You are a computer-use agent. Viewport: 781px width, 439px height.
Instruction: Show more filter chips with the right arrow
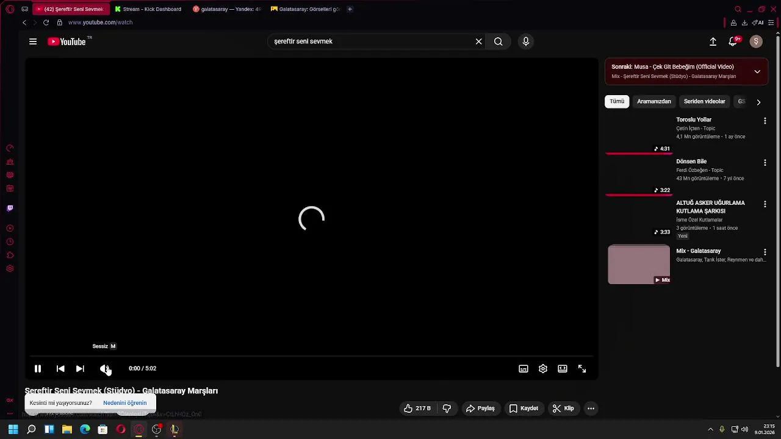click(758, 102)
